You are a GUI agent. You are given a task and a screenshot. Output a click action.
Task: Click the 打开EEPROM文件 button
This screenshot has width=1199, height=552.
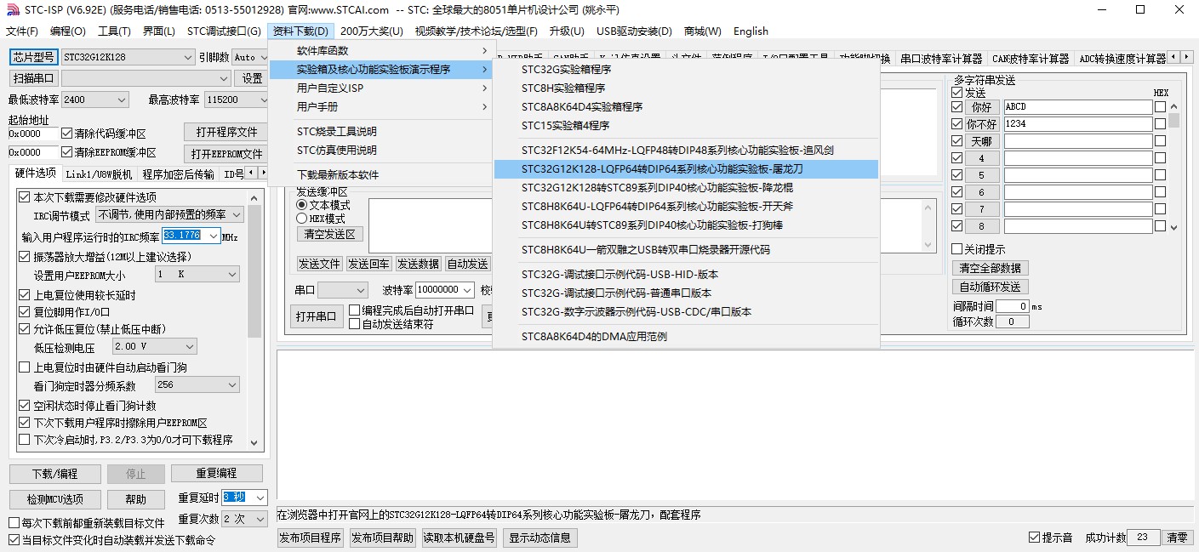(226, 154)
